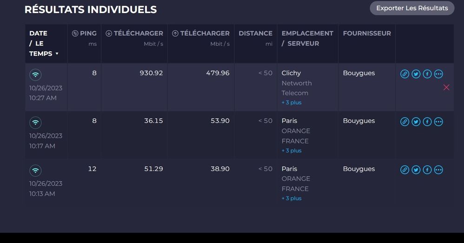Viewport: 464px width, 243px height.
Task: Open more options for the Clichy result
Action: click(438, 74)
